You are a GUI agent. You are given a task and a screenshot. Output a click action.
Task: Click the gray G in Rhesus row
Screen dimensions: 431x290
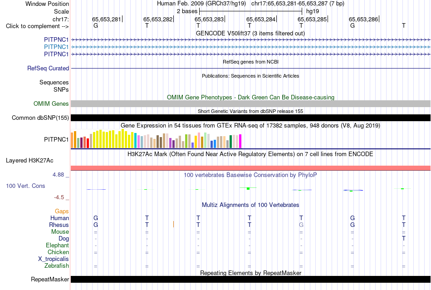click(x=301, y=225)
